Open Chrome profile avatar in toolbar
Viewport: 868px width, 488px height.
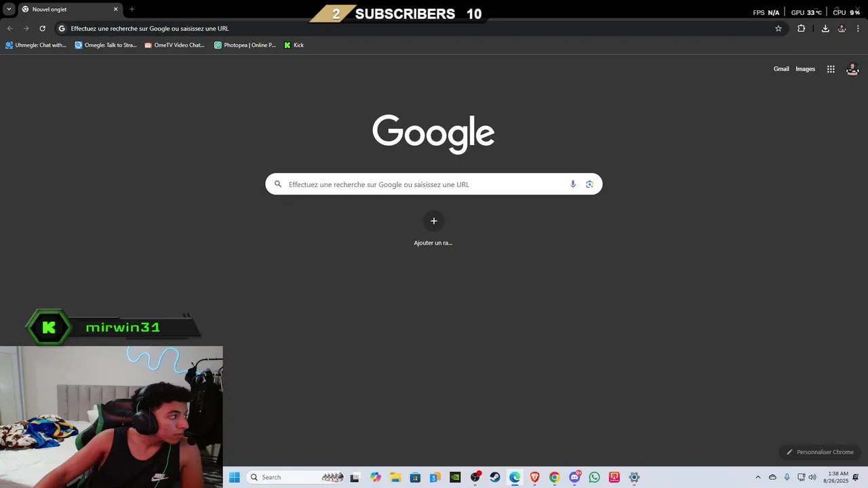click(842, 28)
